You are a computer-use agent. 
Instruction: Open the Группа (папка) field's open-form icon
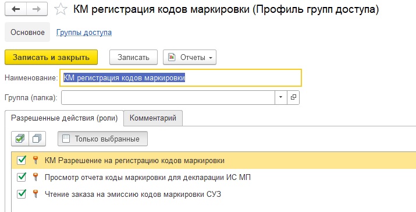[293, 97]
